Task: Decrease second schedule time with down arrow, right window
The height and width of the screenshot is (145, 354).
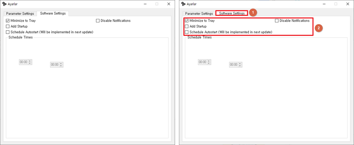Action: (x=240, y=66)
